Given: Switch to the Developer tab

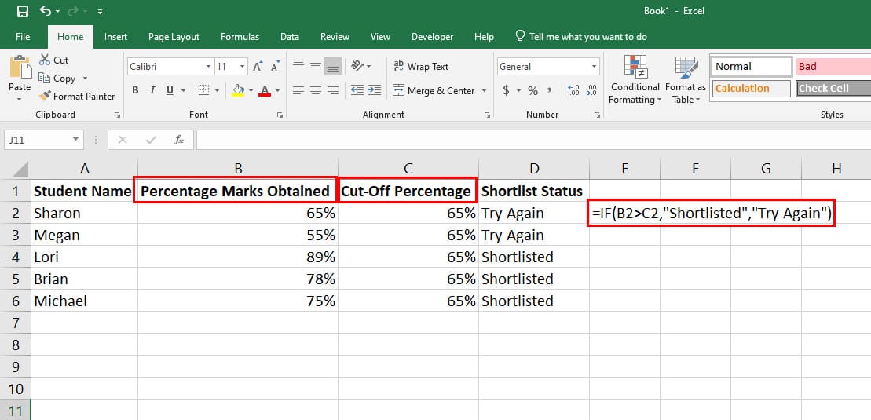Looking at the screenshot, I should point(432,37).
